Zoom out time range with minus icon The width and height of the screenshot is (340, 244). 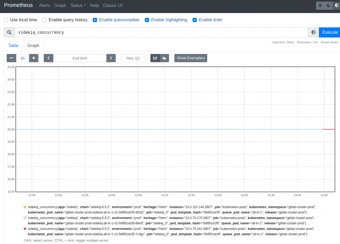click(11, 58)
